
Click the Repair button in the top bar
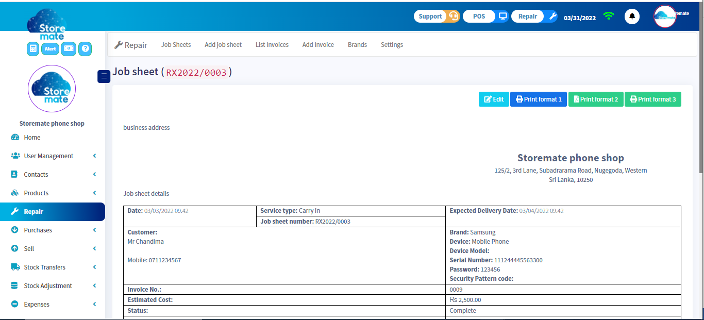click(x=528, y=16)
